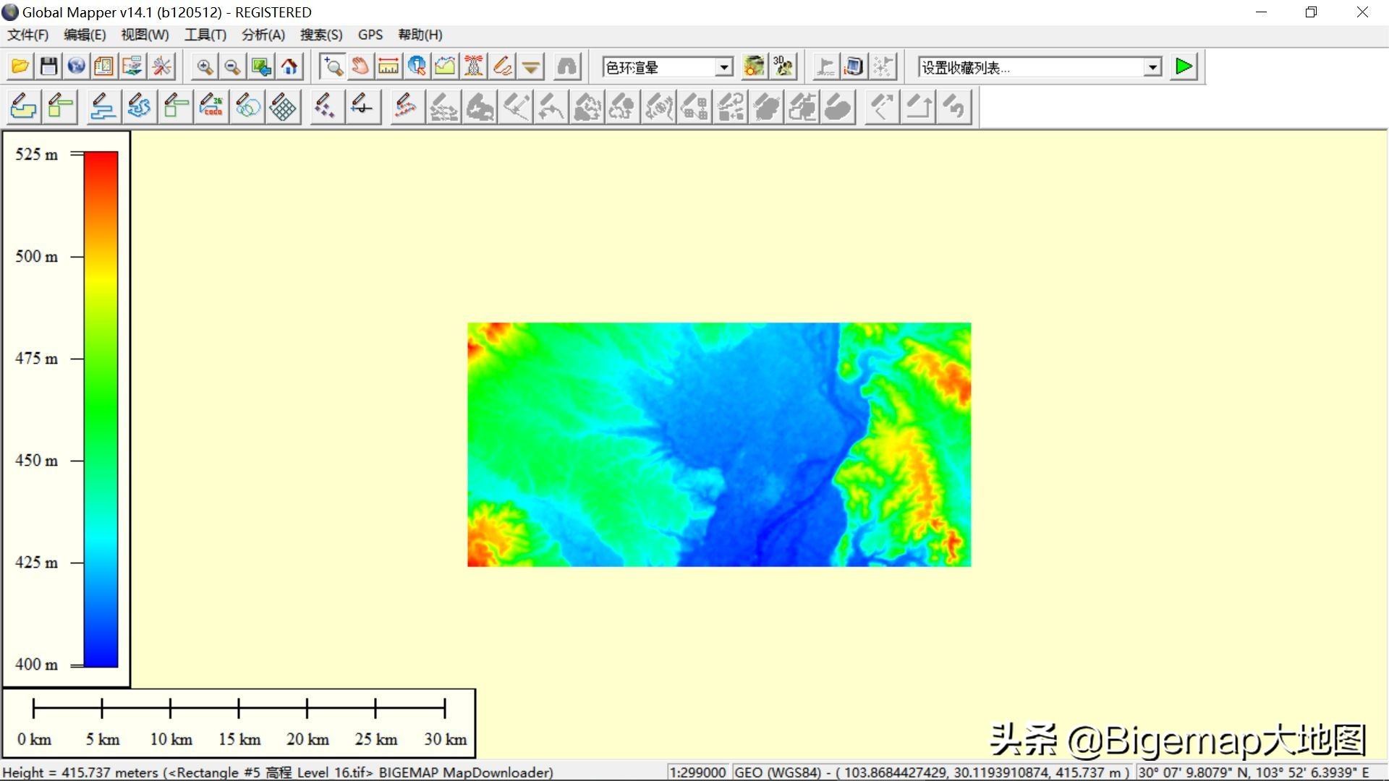This screenshot has height=781, width=1389.
Task: Open the 设置收藏列表 favorites dropdown arrow
Action: [x=1152, y=67]
